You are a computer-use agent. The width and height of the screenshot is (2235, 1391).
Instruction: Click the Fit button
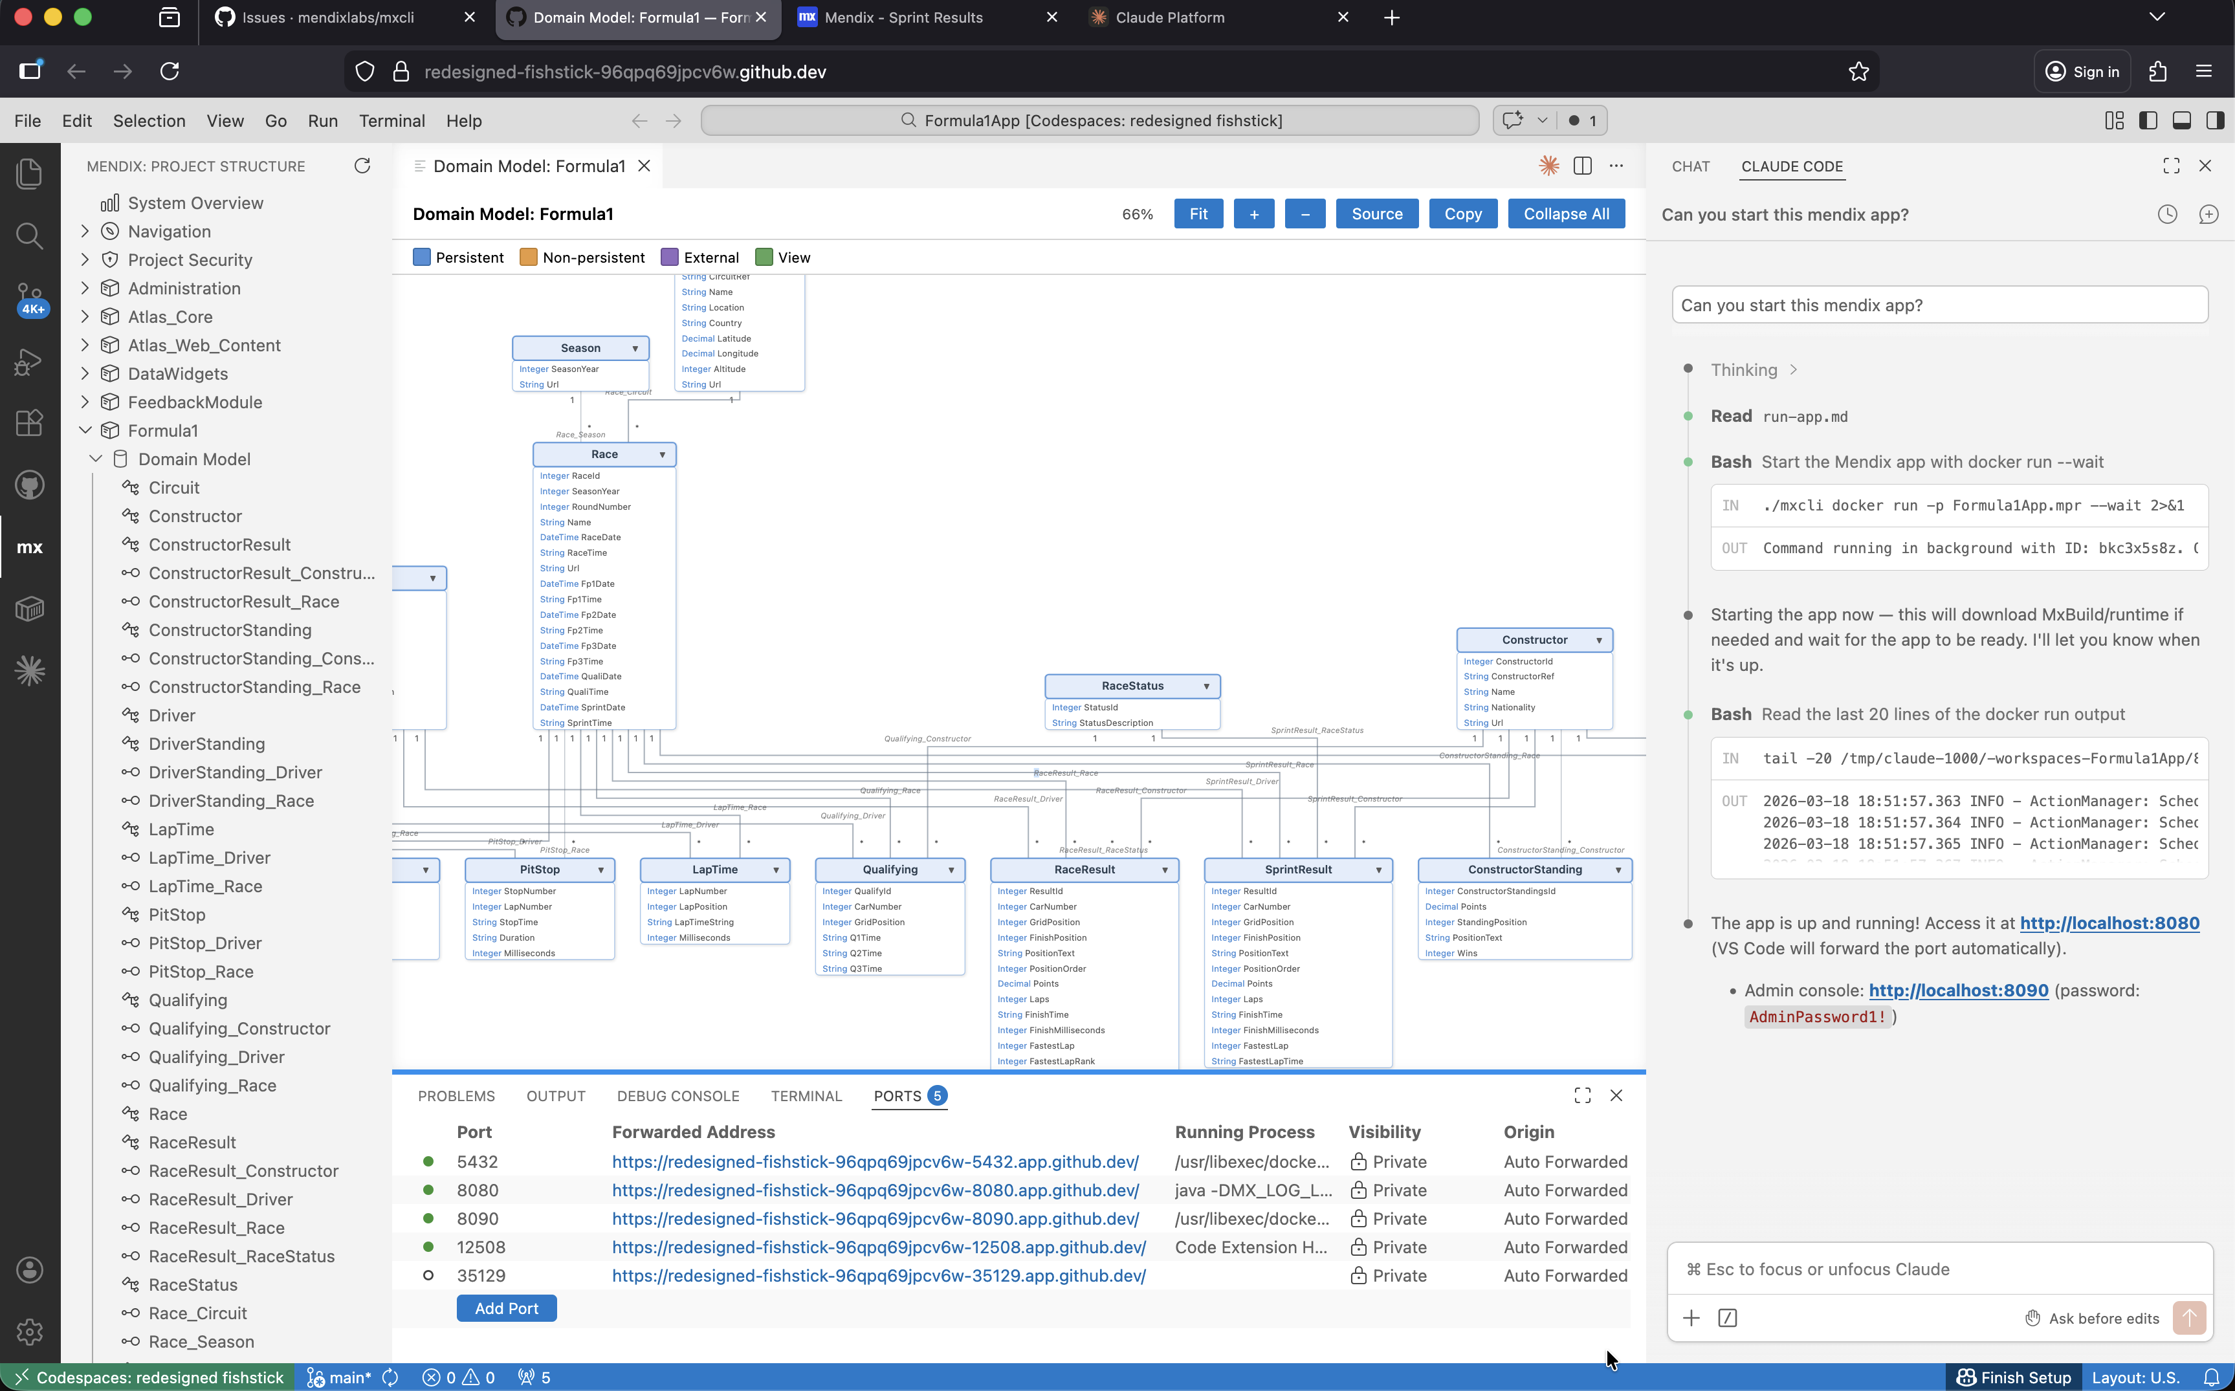tap(1198, 214)
